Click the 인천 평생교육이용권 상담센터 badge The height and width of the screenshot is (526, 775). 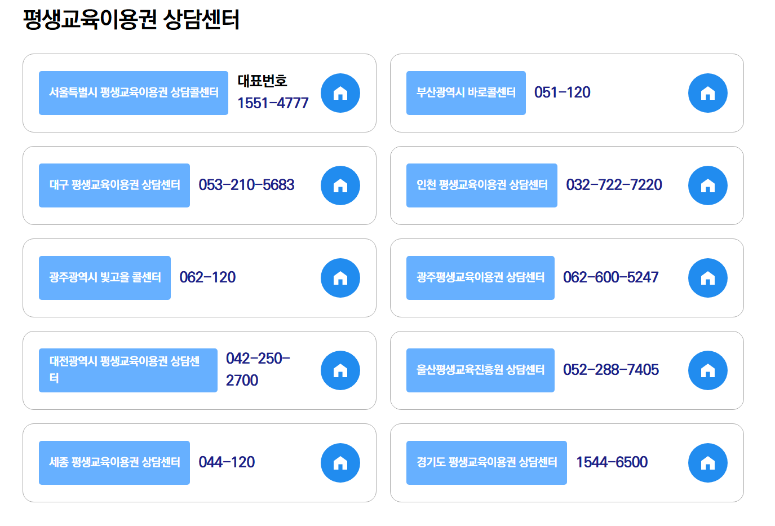tap(481, 185)
